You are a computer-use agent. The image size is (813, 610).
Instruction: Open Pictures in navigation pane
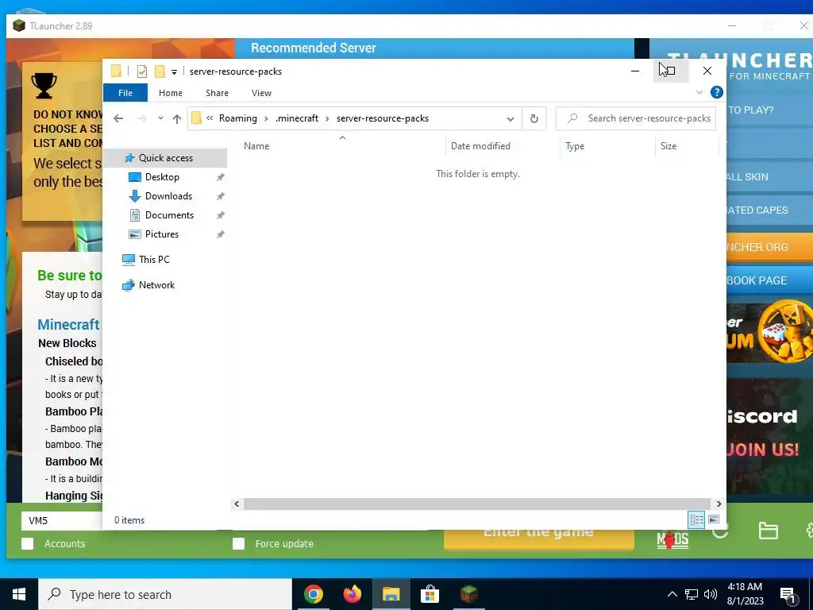pos(162,234)
